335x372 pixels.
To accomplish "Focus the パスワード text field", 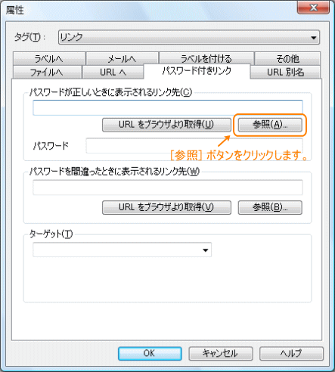I will tap(194, 145).
